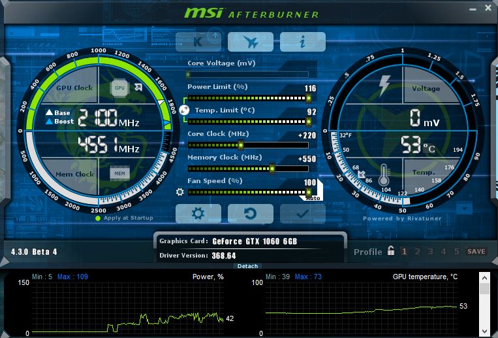
Task: Select profile slot 1
Action: point(404,252)
